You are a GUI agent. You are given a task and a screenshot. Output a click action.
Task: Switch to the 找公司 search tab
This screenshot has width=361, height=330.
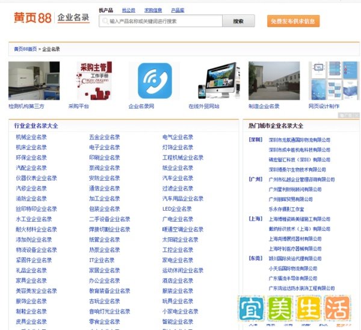129,10
